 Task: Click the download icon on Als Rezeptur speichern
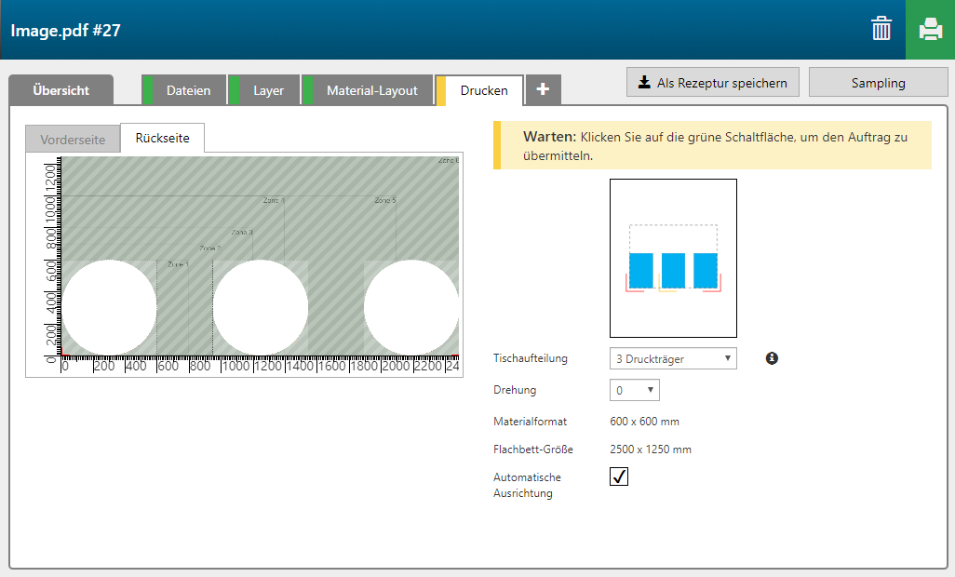pos(643,83)
